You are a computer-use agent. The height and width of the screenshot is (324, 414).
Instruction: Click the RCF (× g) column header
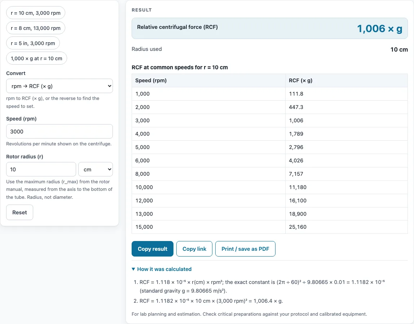point(347,80)
